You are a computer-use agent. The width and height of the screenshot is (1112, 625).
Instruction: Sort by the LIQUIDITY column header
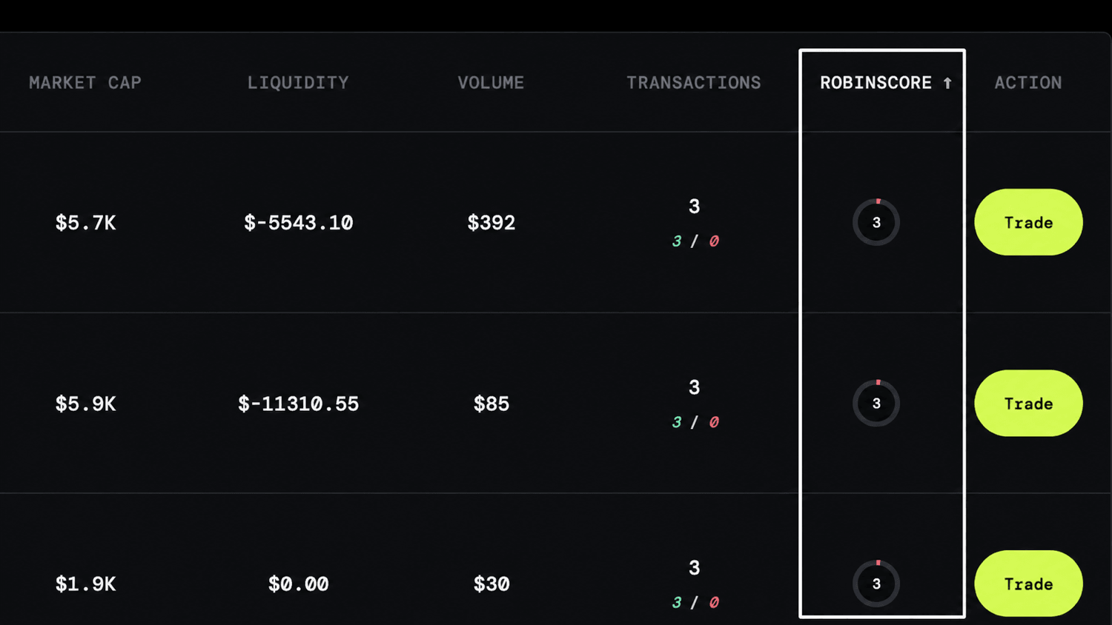298,83
